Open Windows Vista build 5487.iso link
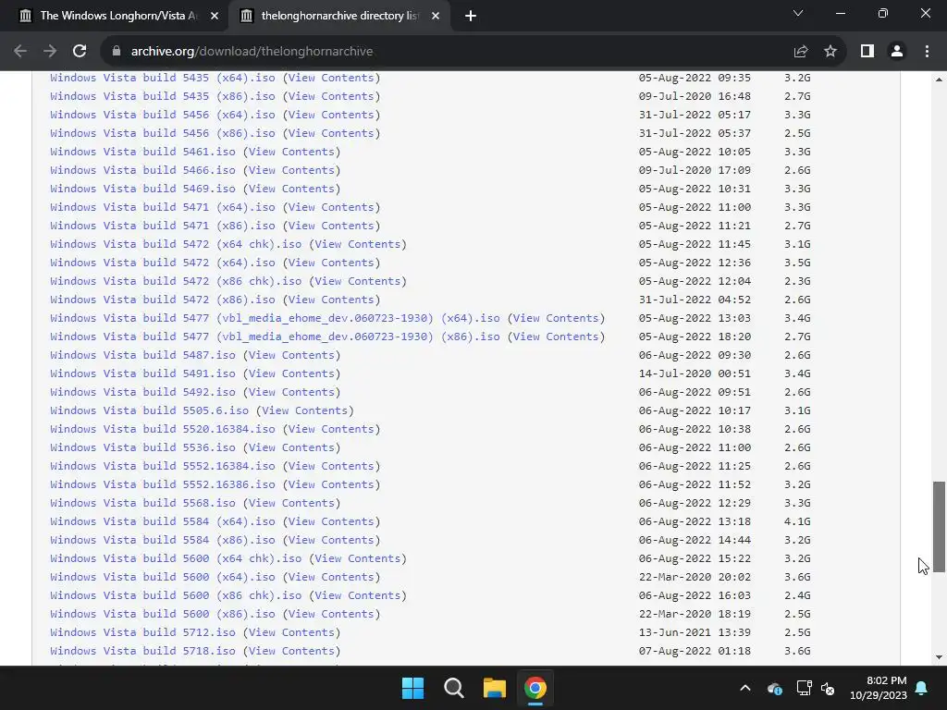 tap(142, 355)
